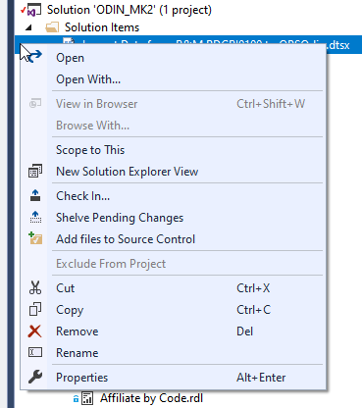Choose Copy from context menu
This screenshot has width=362, height=408.
point(173,310)
